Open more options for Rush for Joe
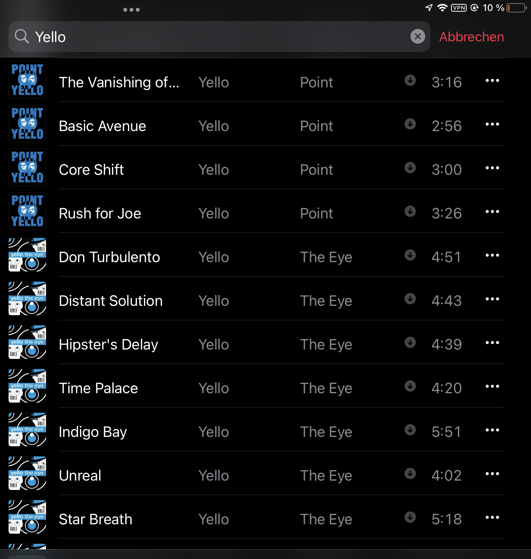This screenshot has width=531, height=559. 492,211
